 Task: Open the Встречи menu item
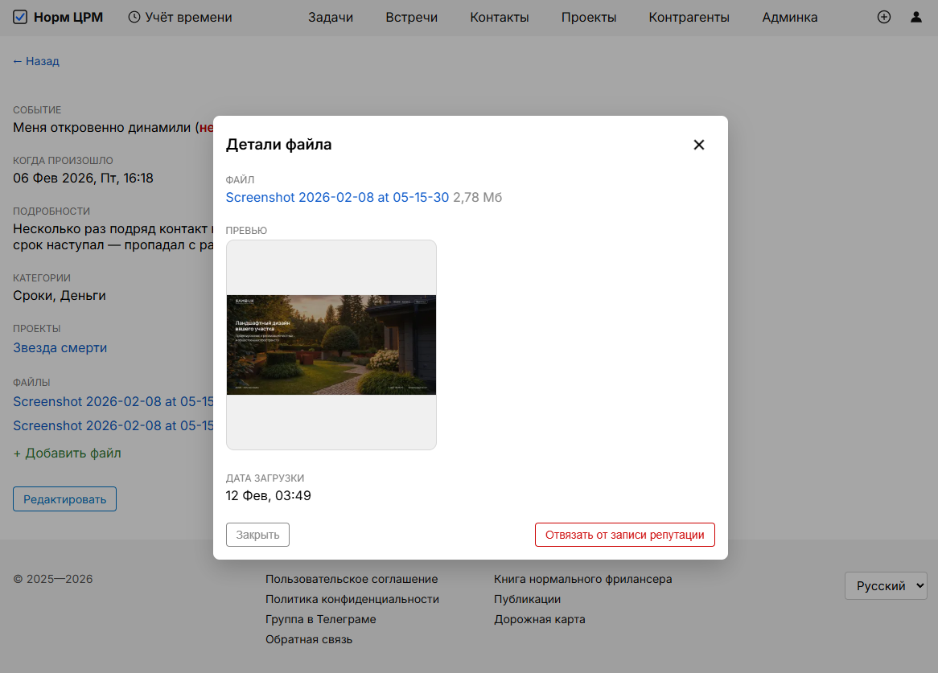tap(411, 17)
